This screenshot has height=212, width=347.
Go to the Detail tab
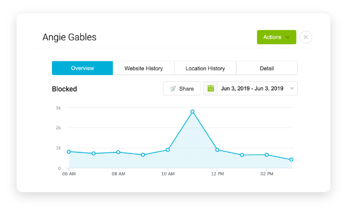[267, 68]
